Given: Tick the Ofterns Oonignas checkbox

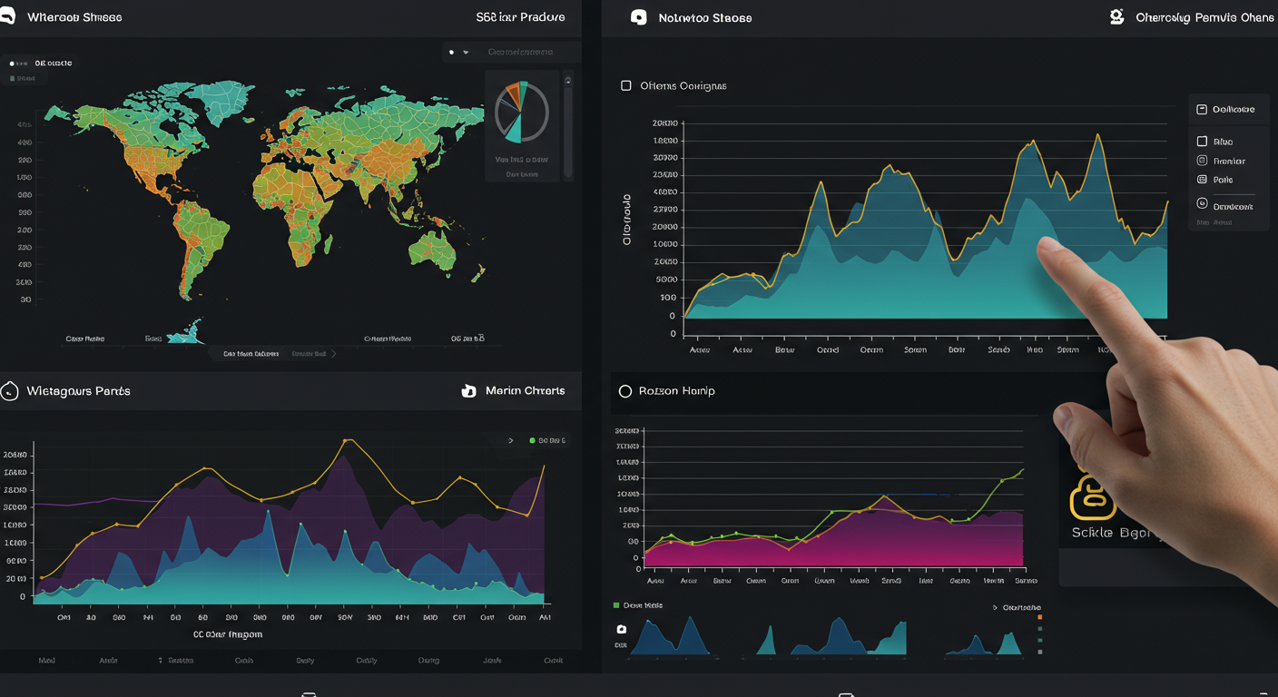Looking at the screenshot, I should point(625,85).
